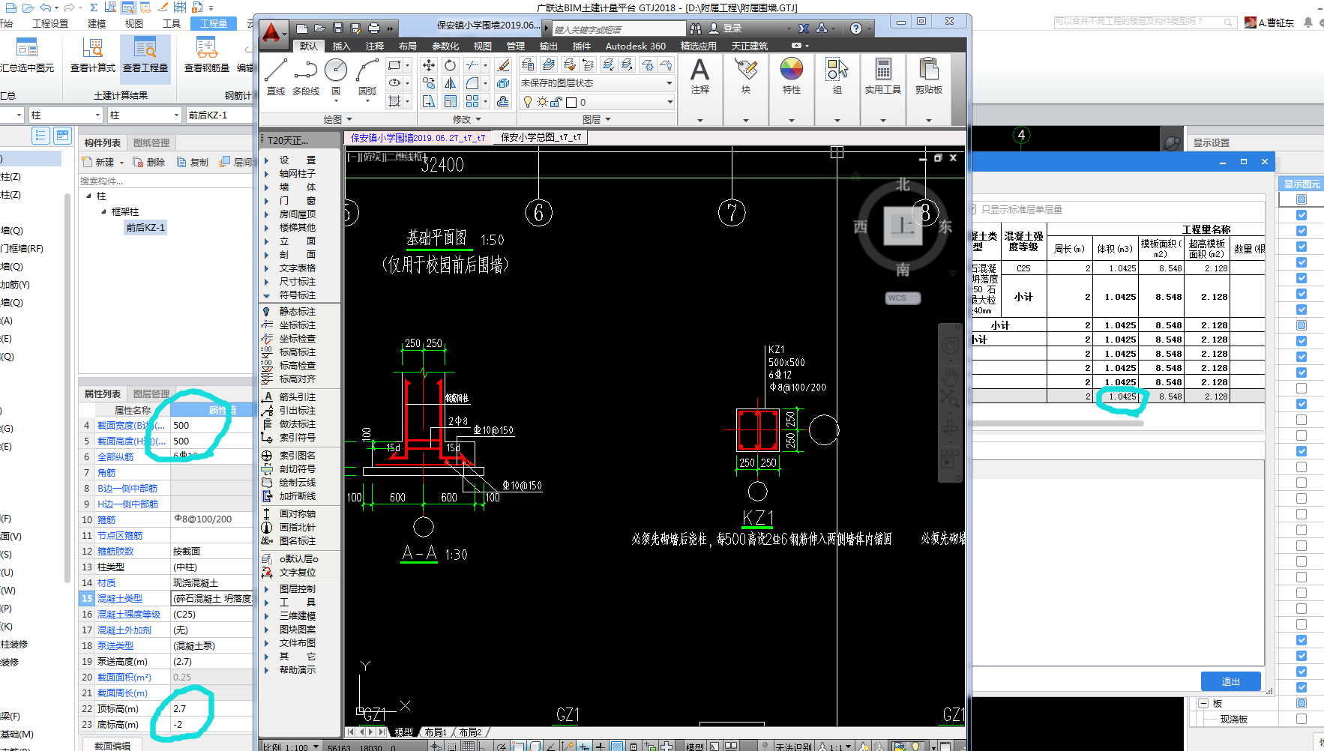1324x751 pixels.
Task: Open the Properties (特性) color wheel
Action: point(792,76)
